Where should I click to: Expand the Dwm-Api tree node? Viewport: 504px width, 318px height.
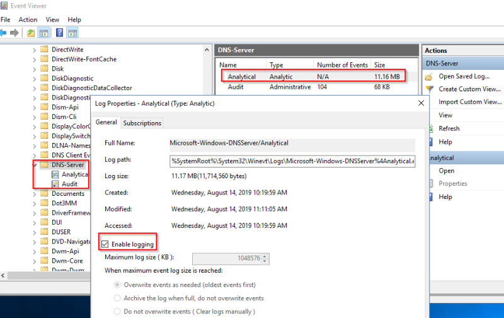coord(35,251)
